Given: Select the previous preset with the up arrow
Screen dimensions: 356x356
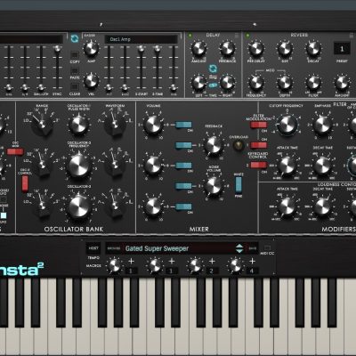Looking at the screenshot, I should point(239,246).
